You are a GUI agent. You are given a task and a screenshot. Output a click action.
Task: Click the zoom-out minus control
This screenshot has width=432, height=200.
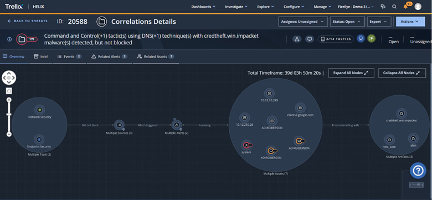[x=9, y=134]
